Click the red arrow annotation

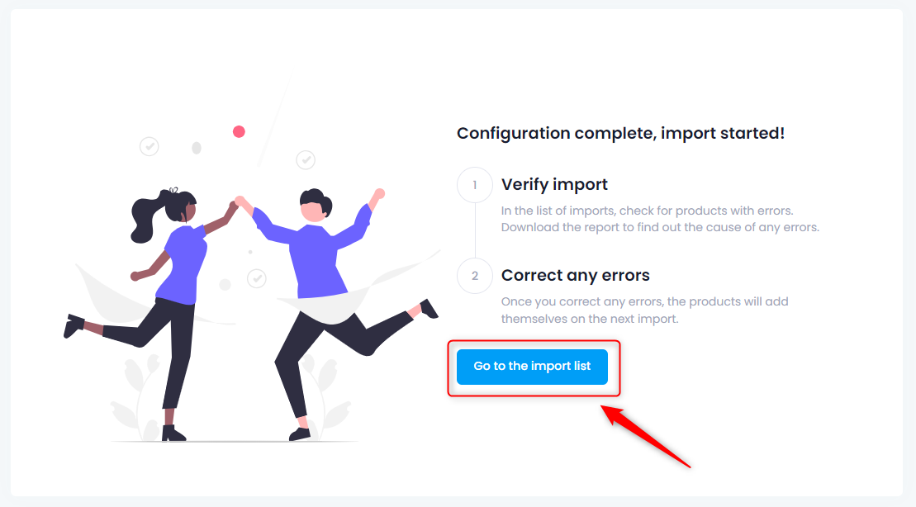645,436
